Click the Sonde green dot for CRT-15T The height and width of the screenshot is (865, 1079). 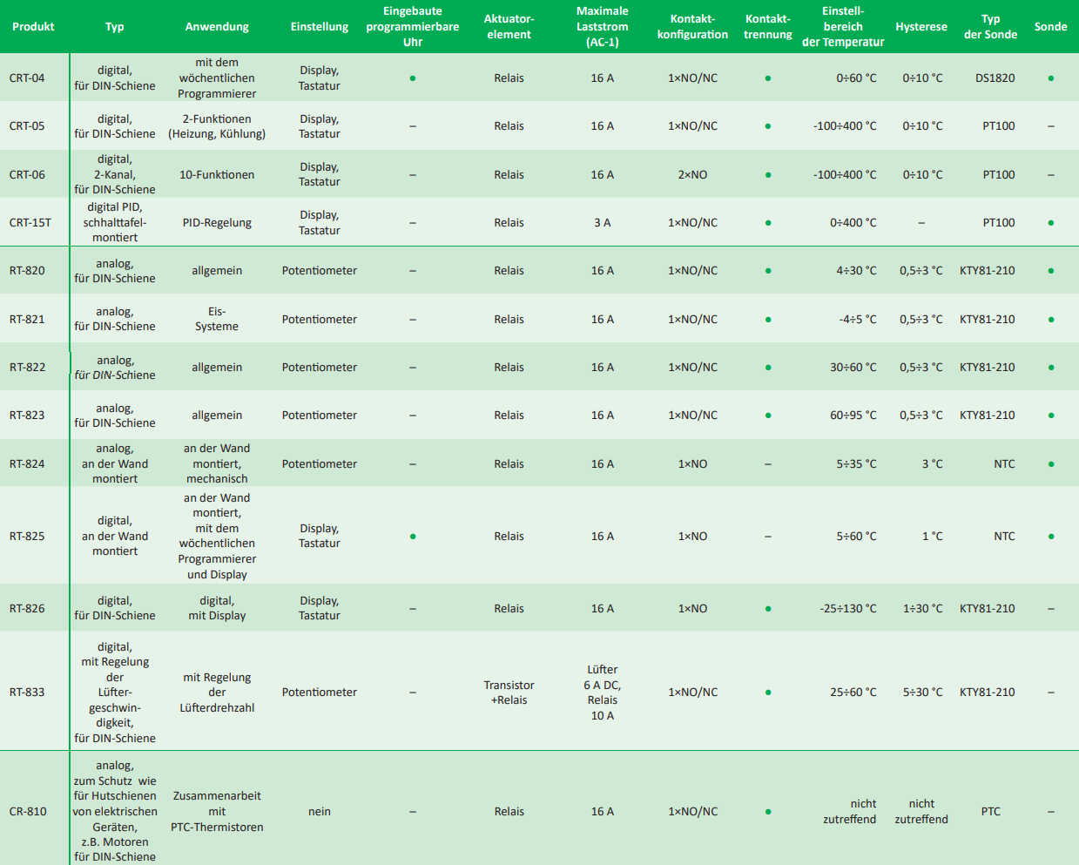click(1051, 223)
